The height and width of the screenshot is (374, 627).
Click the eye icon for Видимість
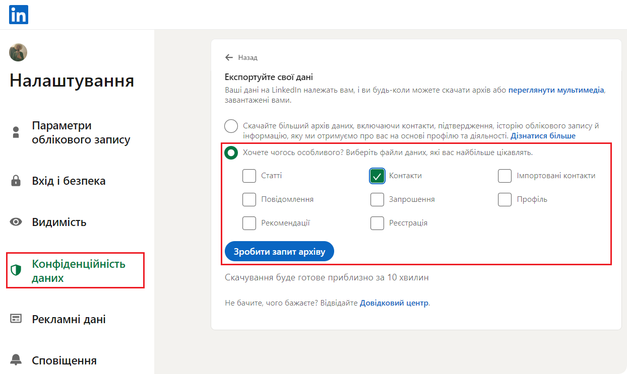pyautogui.click(x=16, y=222)
